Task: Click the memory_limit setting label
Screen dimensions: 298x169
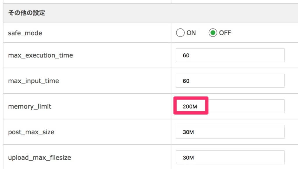Action: pyautogui.click(x=30, y=107)
